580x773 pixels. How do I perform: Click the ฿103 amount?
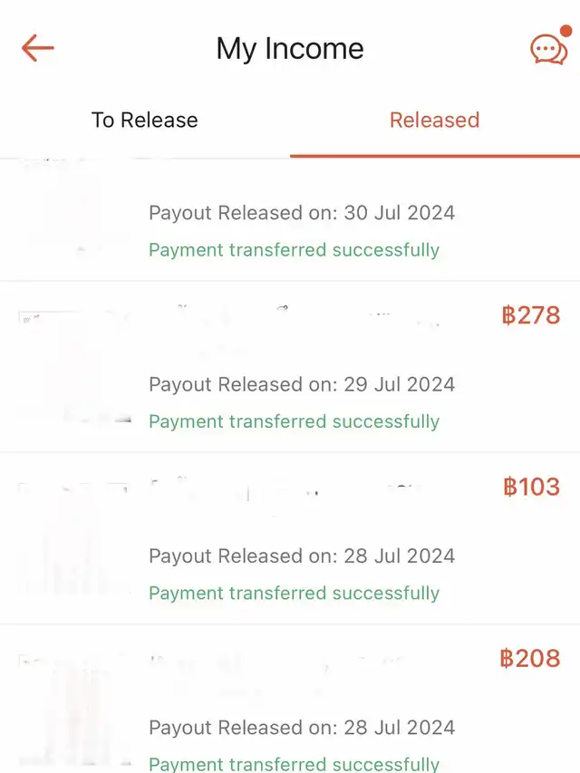[x=531, y=487]
